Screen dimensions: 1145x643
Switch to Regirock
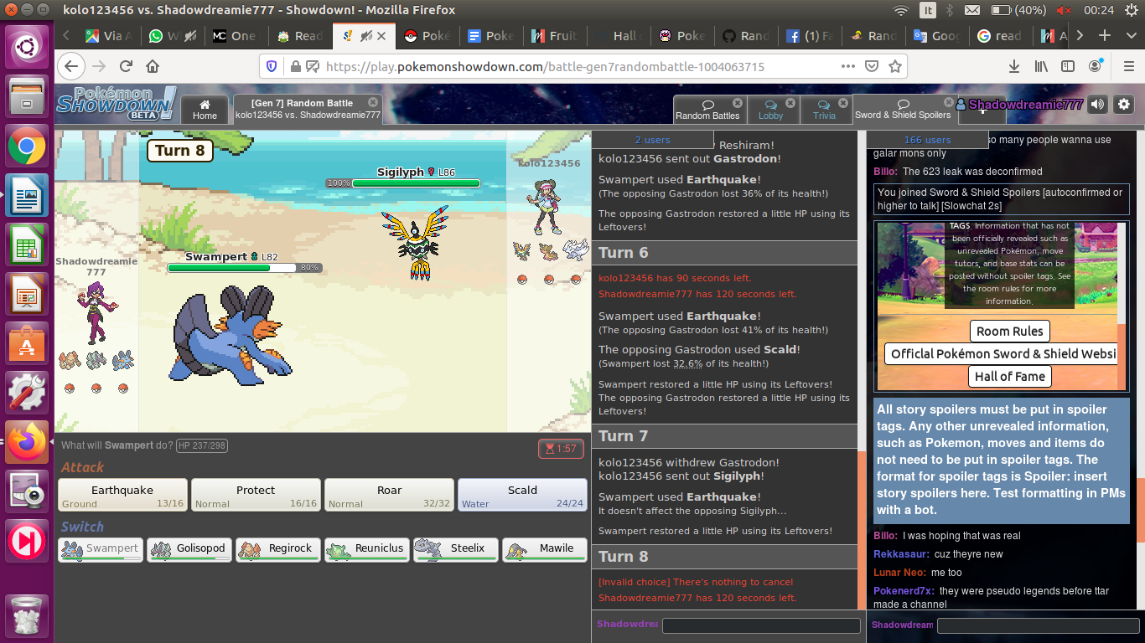point(278,549)
